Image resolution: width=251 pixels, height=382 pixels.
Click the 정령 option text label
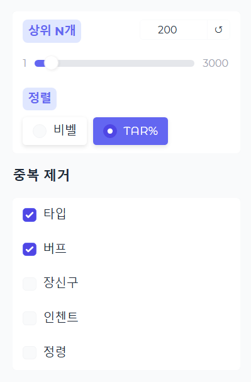pyautogui.click(x=55, y=352)
